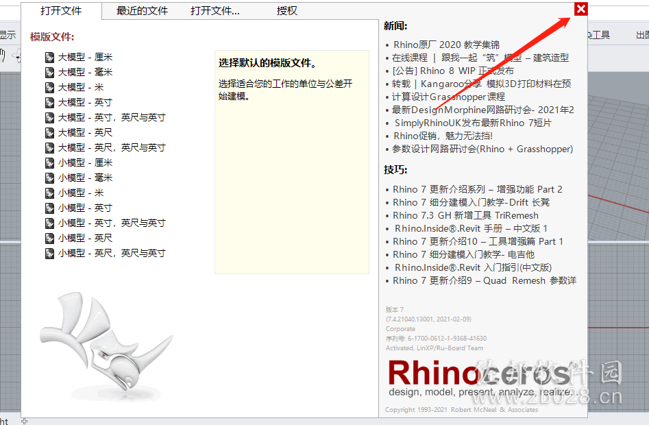Open news item Rhino原厂 2020 教学集锦
The width and height of the screenshot is (649, 425).
tap(446, 45)
